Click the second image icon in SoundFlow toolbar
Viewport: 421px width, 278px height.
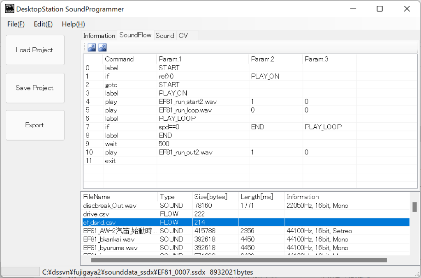click(x=102, y=48)
